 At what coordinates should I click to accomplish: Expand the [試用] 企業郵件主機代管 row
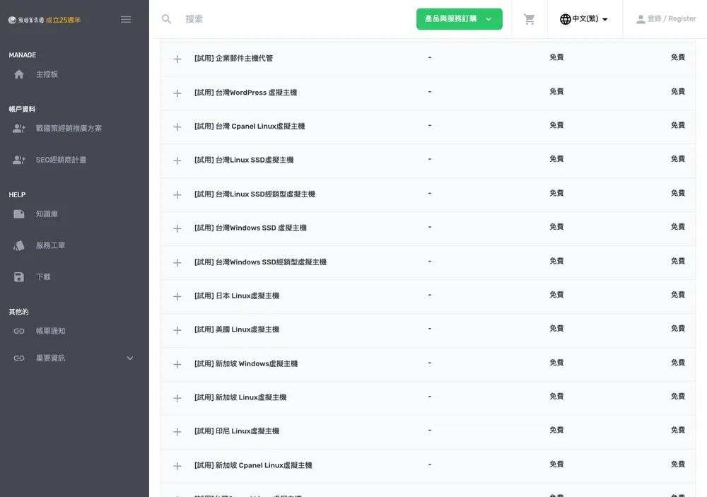pos(177,59)
